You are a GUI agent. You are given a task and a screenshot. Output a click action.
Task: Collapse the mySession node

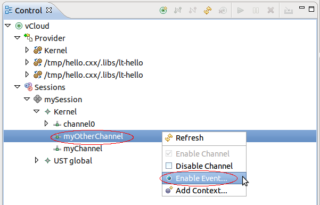(27, 99)
